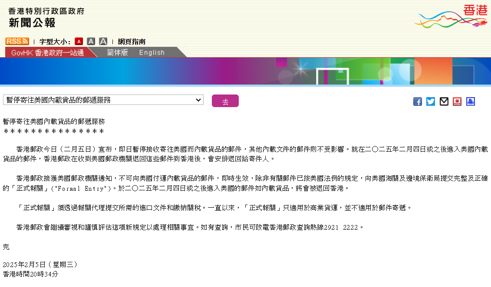The image size is (491, 287).
Task: Select the medium font size A
Action: [91, 41]
